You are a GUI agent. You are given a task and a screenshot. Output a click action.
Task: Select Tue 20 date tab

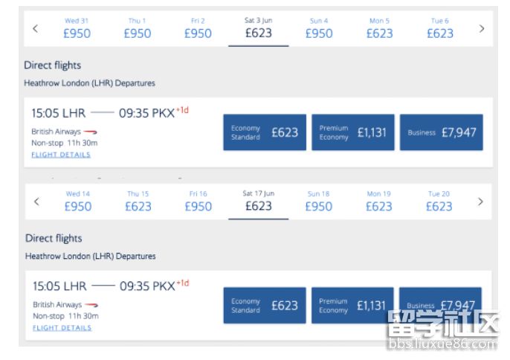[439, 202]
